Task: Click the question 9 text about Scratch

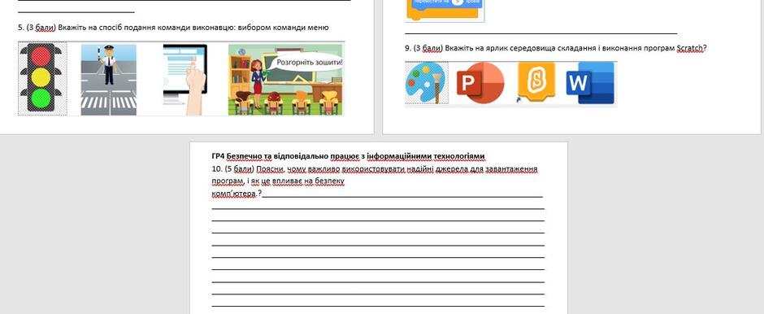Action: click(x=555, y=48)
